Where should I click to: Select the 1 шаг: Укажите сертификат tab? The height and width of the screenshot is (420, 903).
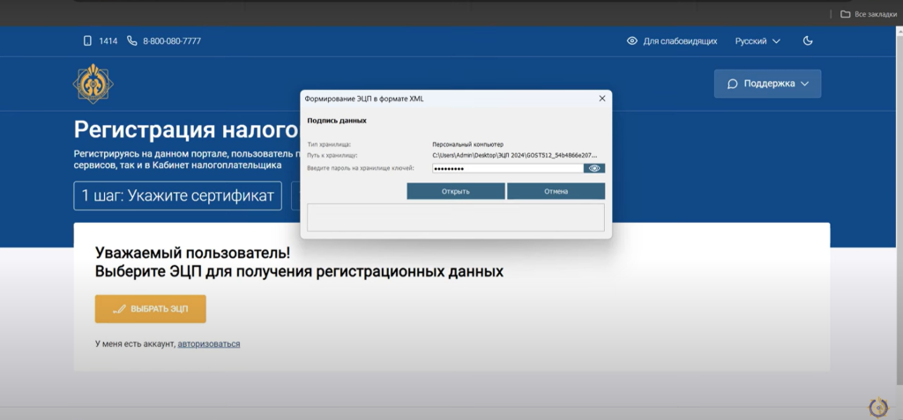point(177,196)
